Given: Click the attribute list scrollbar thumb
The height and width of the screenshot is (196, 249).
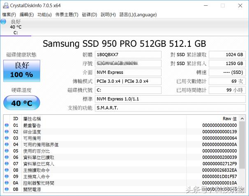Looking at the screenshot, I should (x=242, y=145).
